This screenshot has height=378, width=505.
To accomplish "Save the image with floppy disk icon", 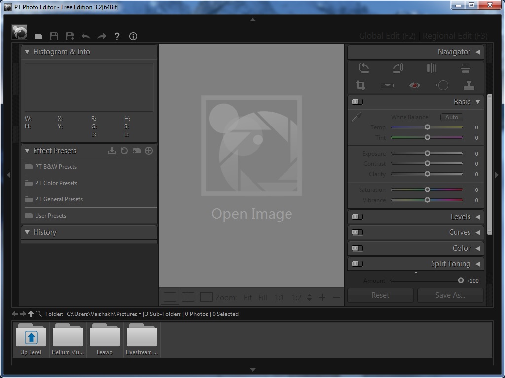I will point(54,36).
